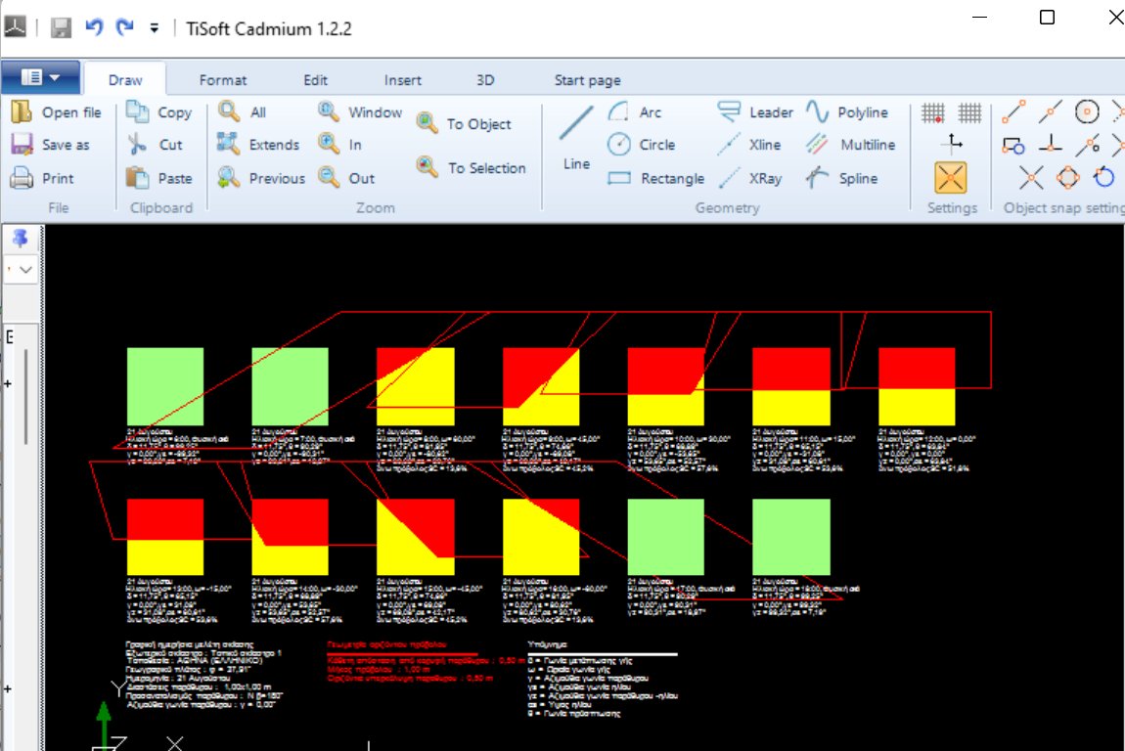Image resolution: width=1125 pixels, height=751 pixels.
Task: Toggle the endpoint object snap
Action: pos(1013,111)
